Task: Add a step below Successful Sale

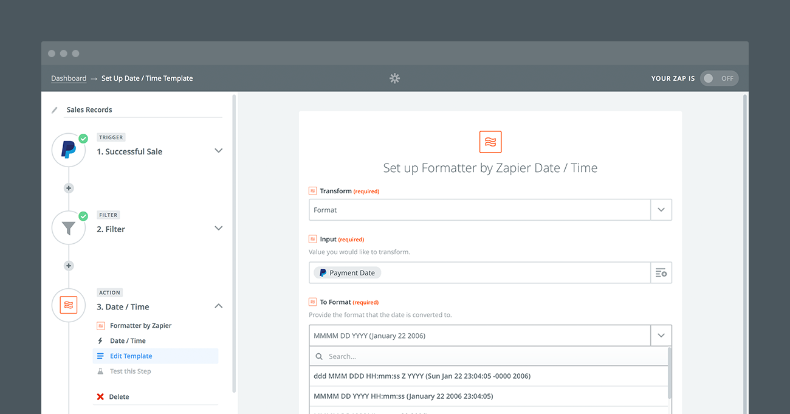Action: pos(69,188)
